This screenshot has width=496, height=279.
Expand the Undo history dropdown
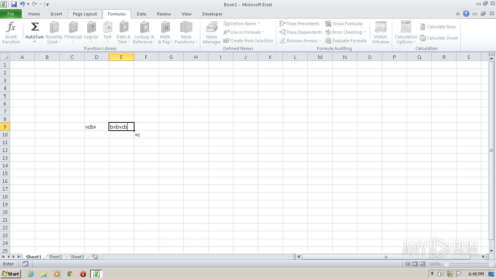point(28,4)
